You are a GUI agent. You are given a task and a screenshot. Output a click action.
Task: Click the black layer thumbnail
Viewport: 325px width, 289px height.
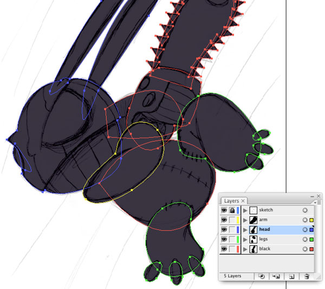pos(253,249)
